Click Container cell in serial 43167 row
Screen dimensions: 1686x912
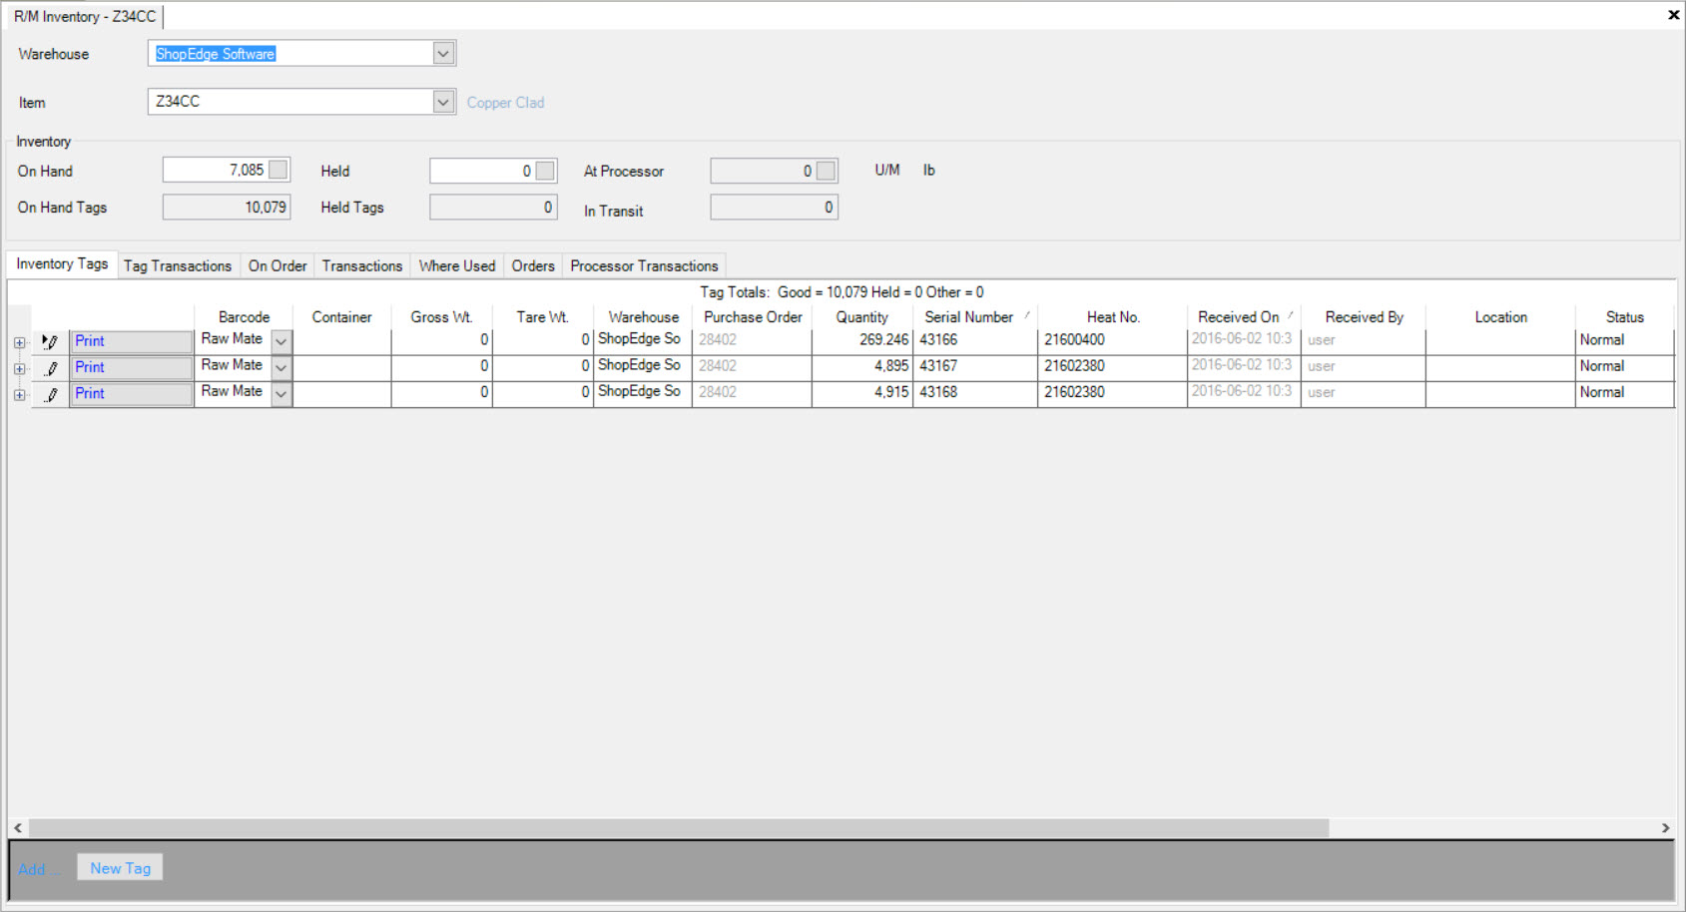tap(341, 366)
